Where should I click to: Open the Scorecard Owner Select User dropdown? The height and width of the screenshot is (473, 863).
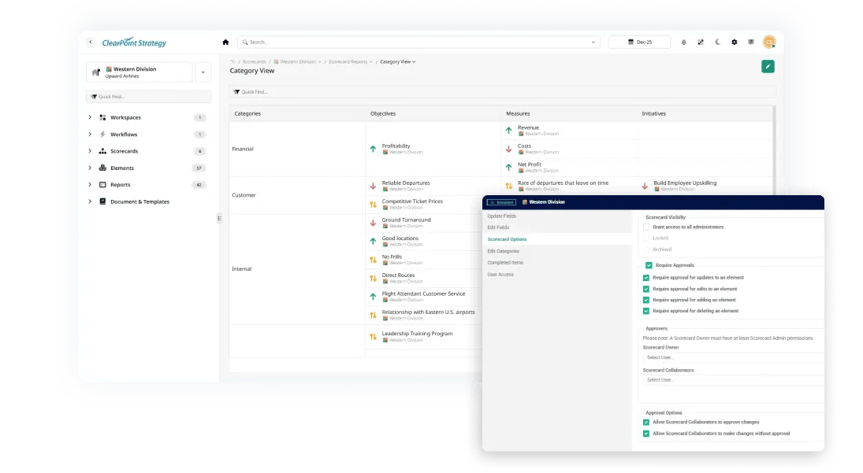click(732, 357)
